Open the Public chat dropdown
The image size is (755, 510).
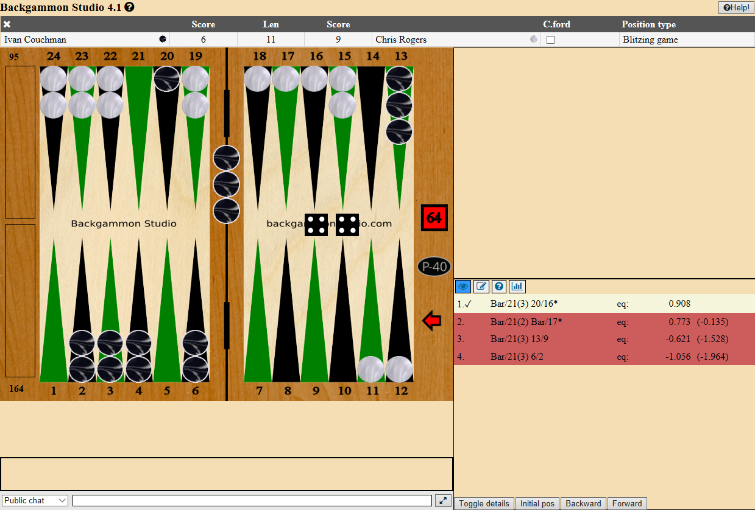click(x=35, y=500)
